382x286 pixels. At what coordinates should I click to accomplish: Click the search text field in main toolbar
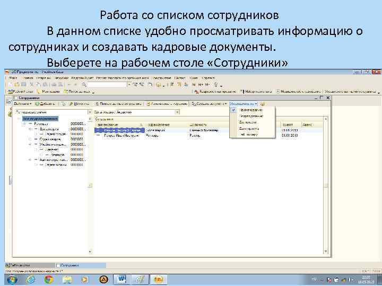point(107,85)
